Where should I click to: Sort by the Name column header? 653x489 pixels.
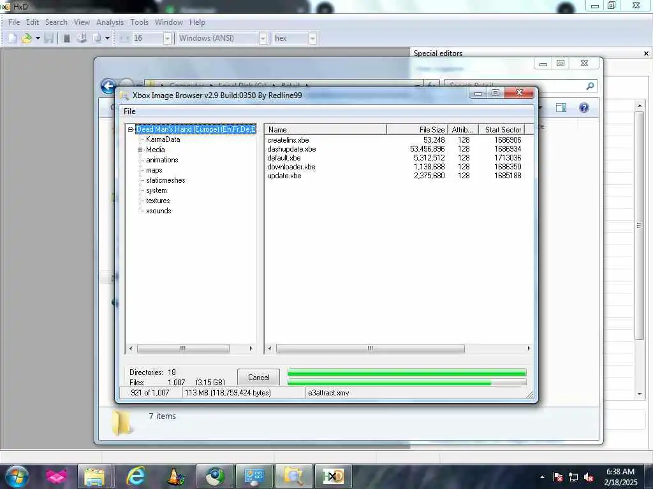(x=326, y=129)
